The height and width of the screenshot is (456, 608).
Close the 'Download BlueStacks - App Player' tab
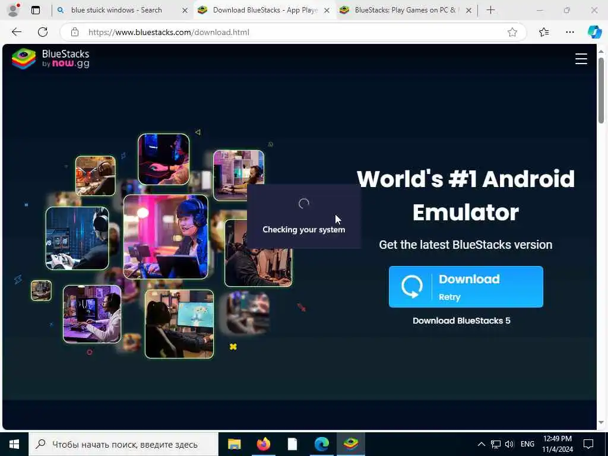(x=327, y=11)
